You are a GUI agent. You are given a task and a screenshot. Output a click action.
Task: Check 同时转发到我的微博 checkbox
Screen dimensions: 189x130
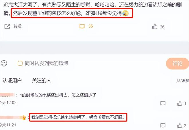tap(20, 63)
